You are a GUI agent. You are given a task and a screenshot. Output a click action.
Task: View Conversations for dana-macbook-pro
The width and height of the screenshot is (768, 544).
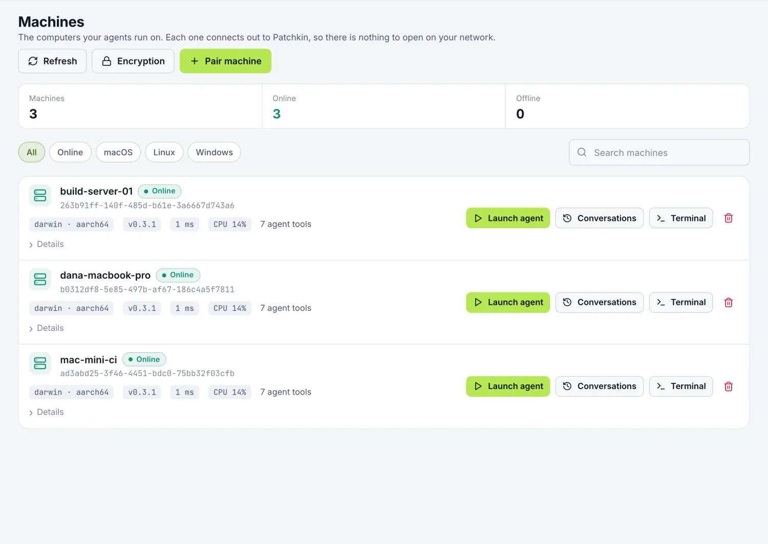(600, 303)
